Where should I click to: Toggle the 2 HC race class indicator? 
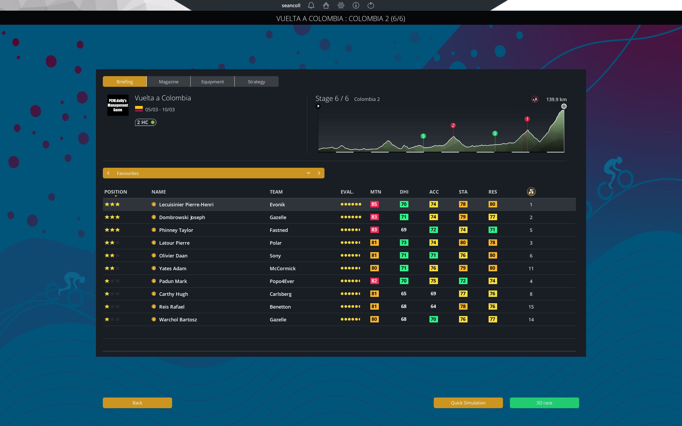[145, 122]
